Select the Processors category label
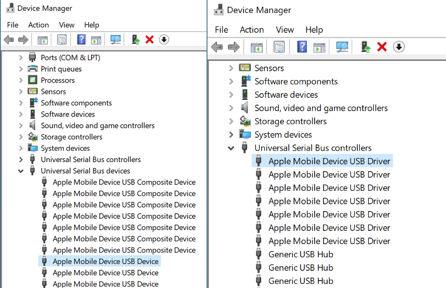Screen dimensions: 446x288 [58, 81]
